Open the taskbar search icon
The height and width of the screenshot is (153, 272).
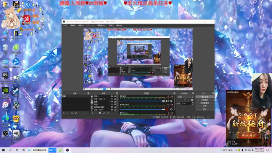tap(10, 150)
